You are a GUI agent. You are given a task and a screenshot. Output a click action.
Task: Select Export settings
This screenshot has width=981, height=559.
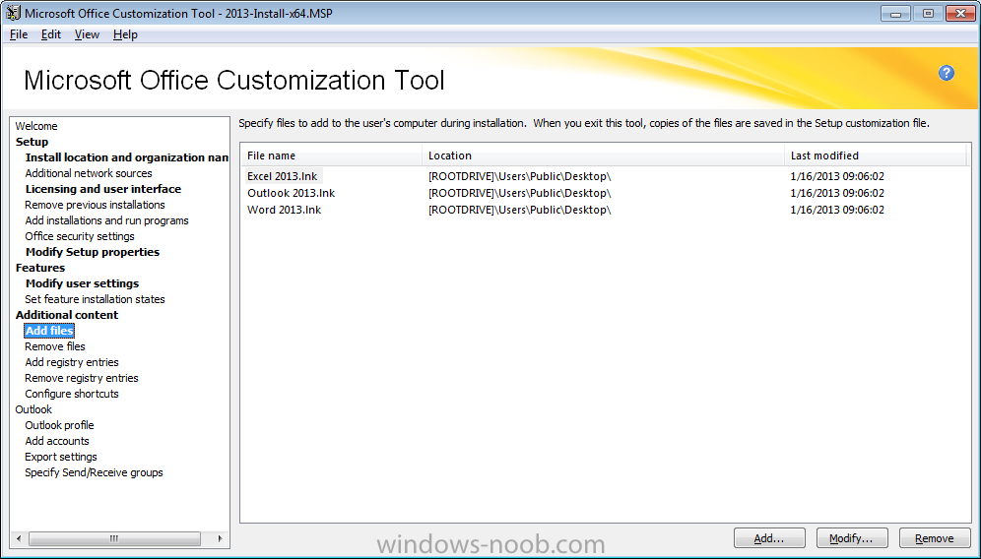pyautogui.click(x=61, y=457)
